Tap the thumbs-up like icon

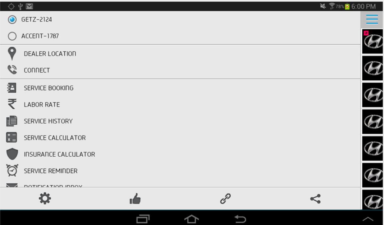135,199
